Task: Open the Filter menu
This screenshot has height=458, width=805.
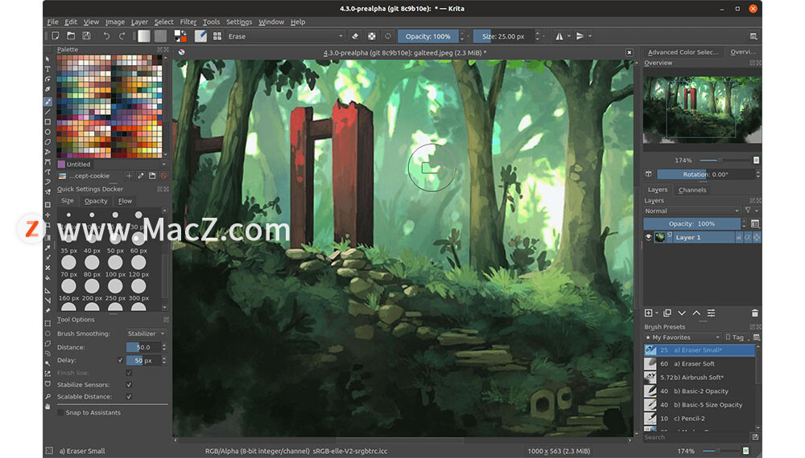Action: coord(188,22)
